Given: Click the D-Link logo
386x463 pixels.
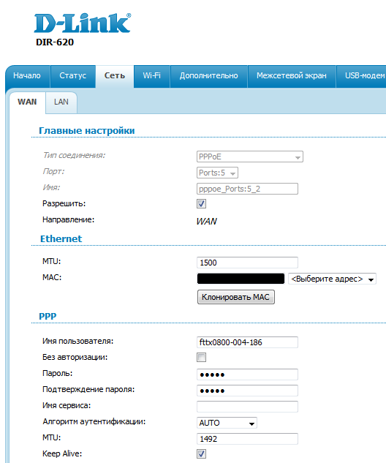Looking at the screenshot, I should tap(83, 23).
